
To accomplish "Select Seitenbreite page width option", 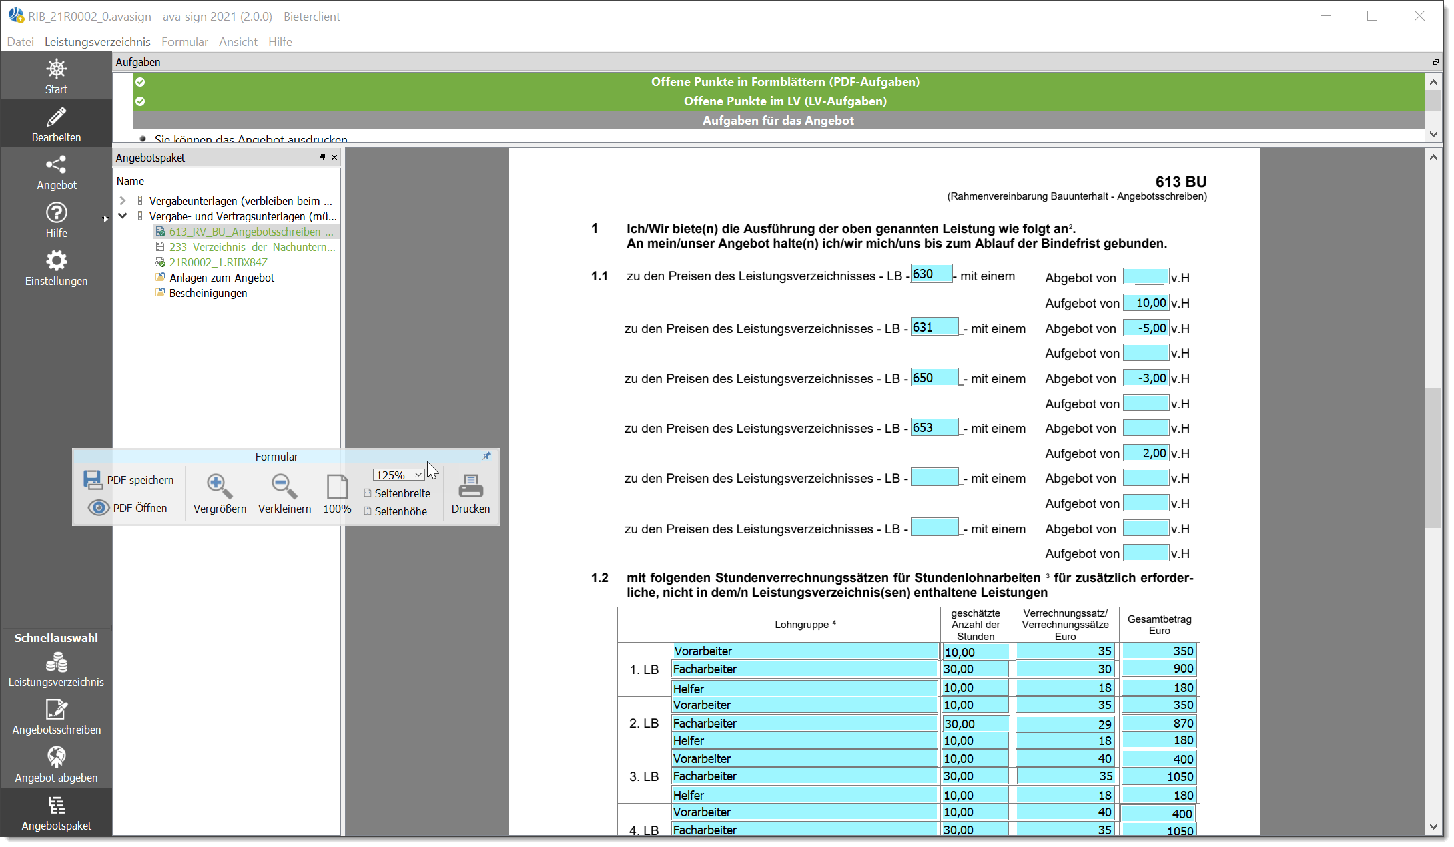I will (x=397, y=493).
